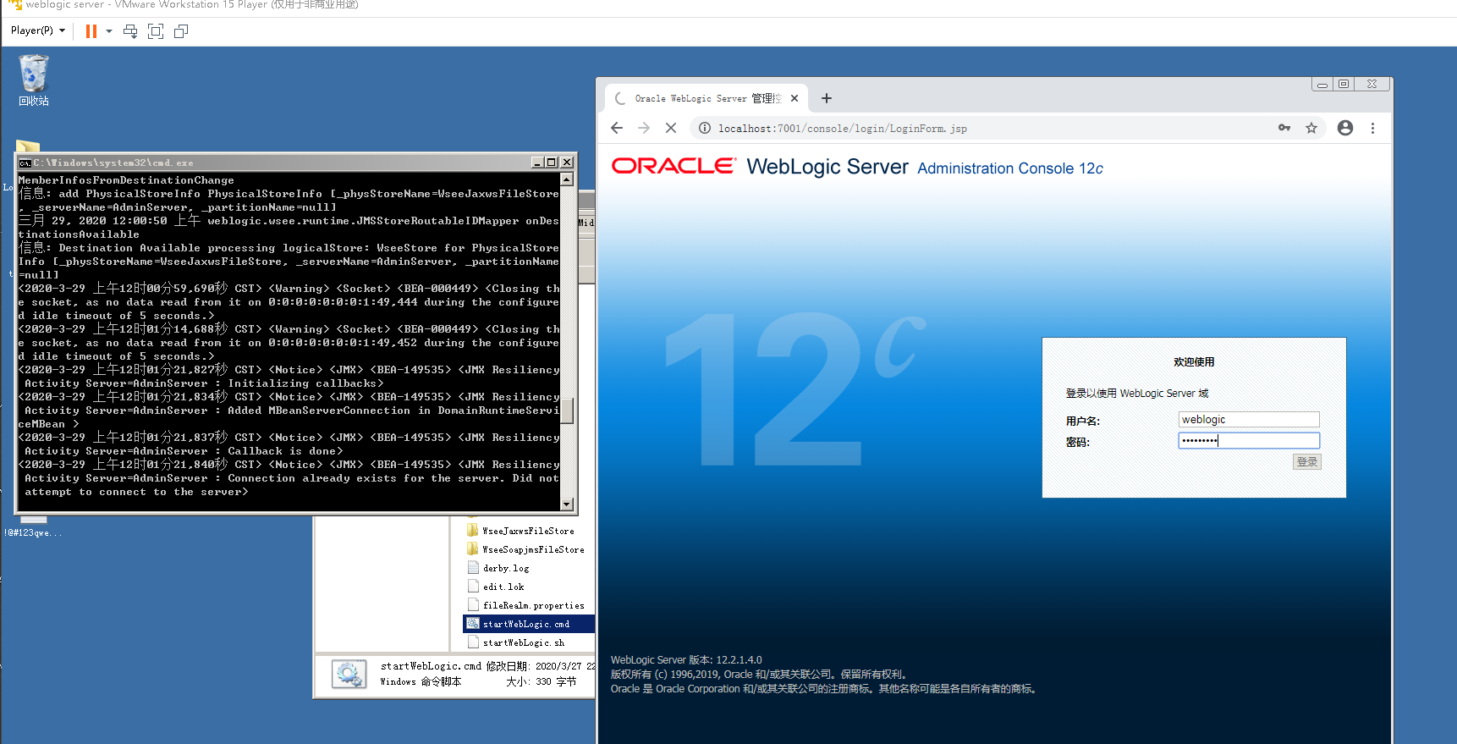This screenshot has height=744, width=1457.
Task: Click the Administration Console 12c title text
Action: [1010, 168]
